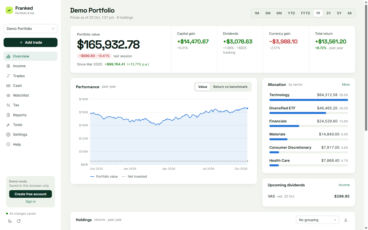
Task: Click the Watchlist eye icon
Action: 8,95
